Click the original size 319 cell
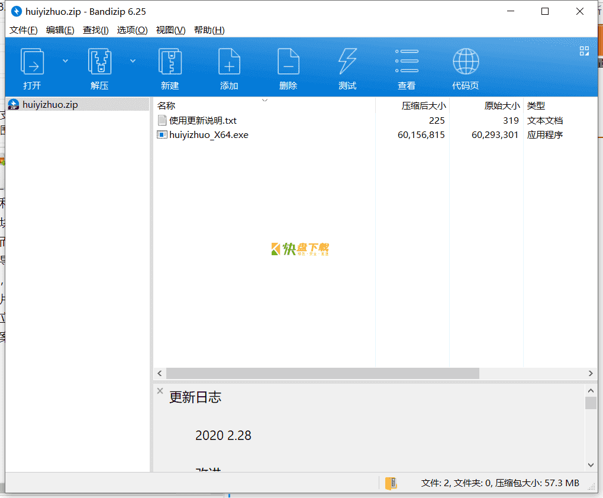The width and height of the screenshot is (603, 498). [511, 120]
